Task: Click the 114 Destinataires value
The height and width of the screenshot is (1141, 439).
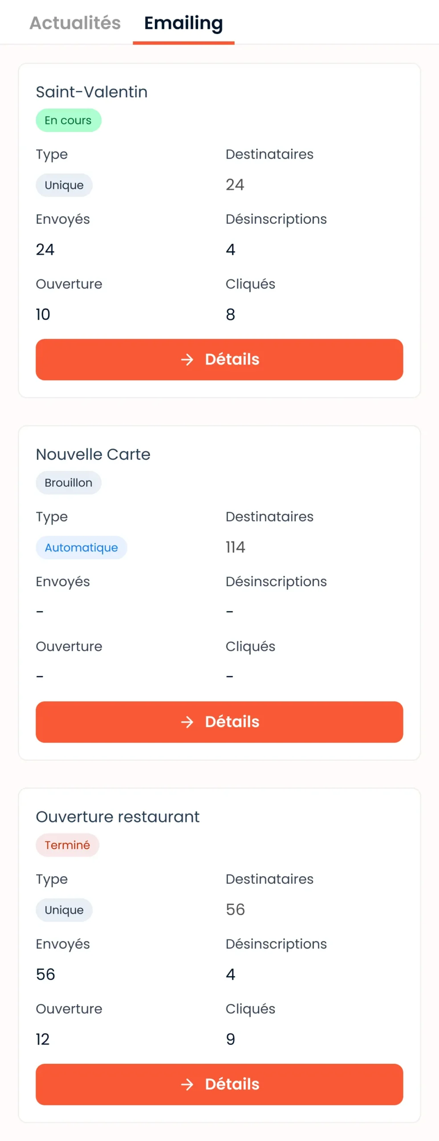Action: 235,547
